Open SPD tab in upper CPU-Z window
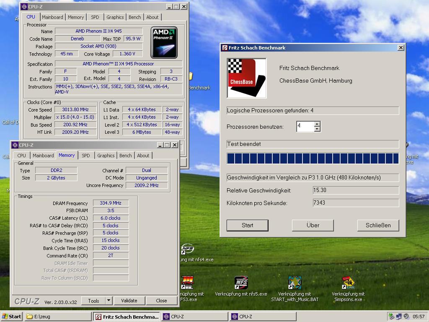 coord(95,17)
